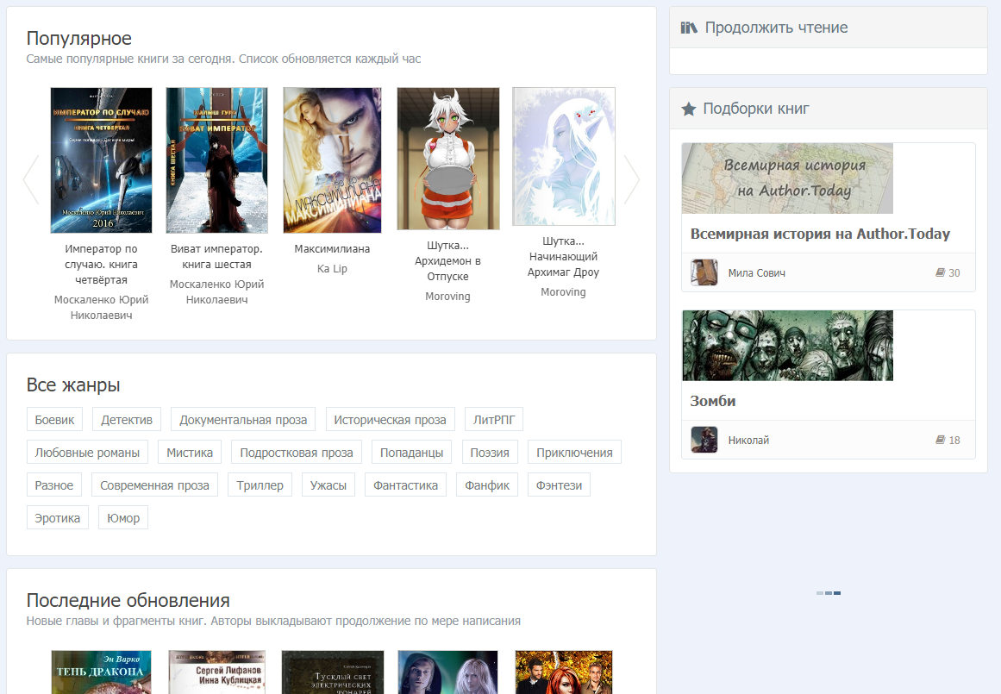
Task: Click the books icon beside Продолжить чтение
Action: tap(688, 28)
